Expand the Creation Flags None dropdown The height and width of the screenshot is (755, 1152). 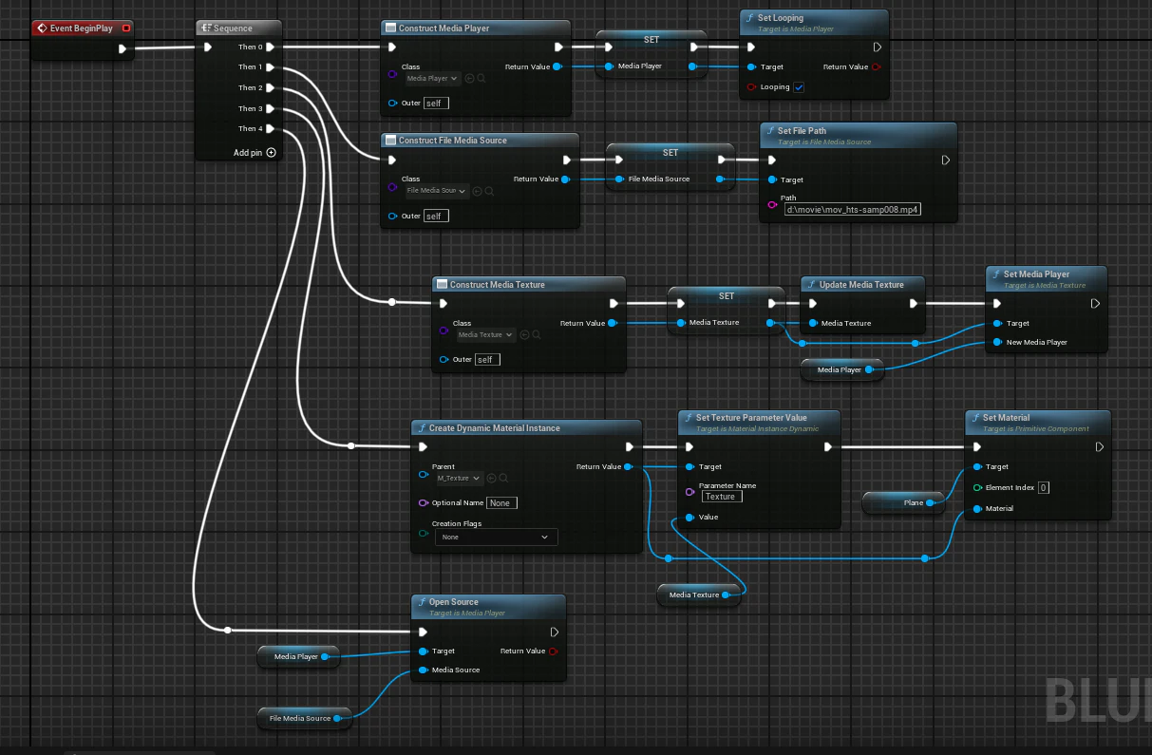497,537
